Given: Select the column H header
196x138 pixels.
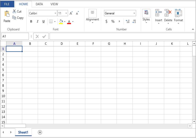Looking at the screenshot, I should tap(125, 44).
